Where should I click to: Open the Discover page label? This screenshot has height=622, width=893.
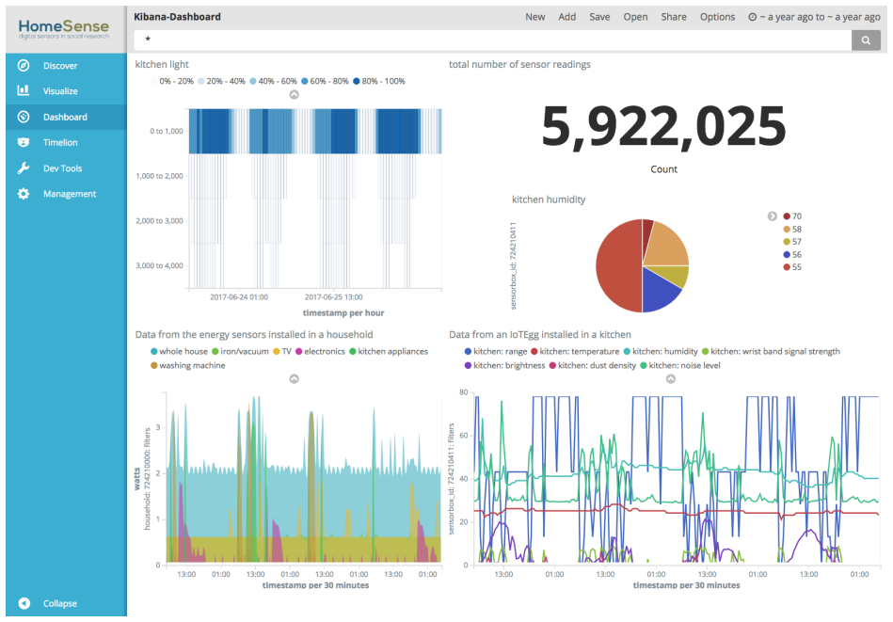60,66
